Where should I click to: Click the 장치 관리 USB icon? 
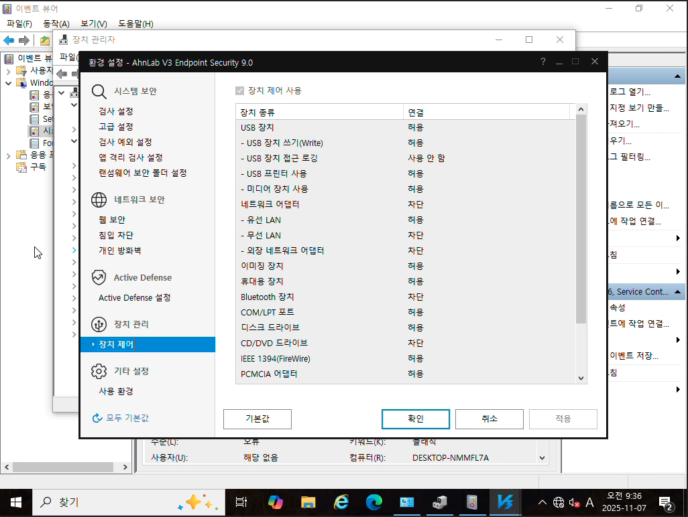[x=99, y=324]
